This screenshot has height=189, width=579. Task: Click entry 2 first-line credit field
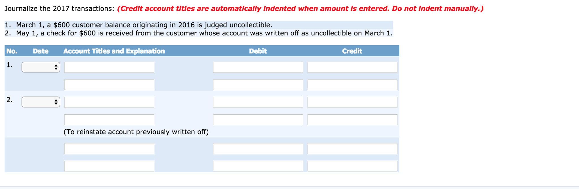click(352, 102)
